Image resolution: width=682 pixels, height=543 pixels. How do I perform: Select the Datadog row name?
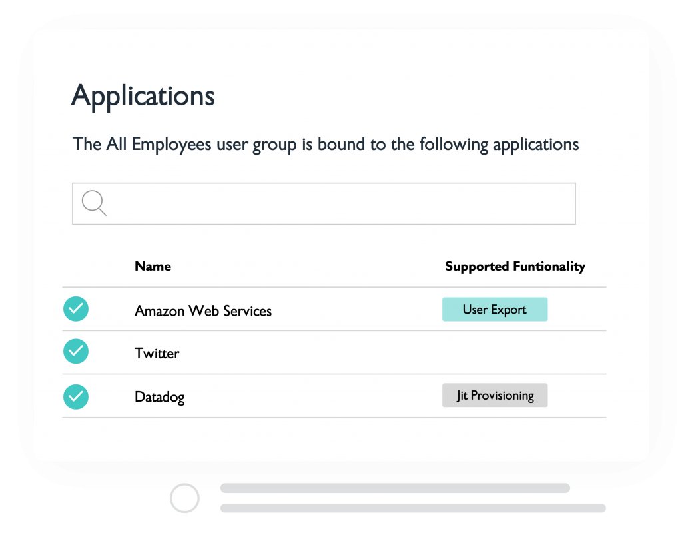(160, 397)
